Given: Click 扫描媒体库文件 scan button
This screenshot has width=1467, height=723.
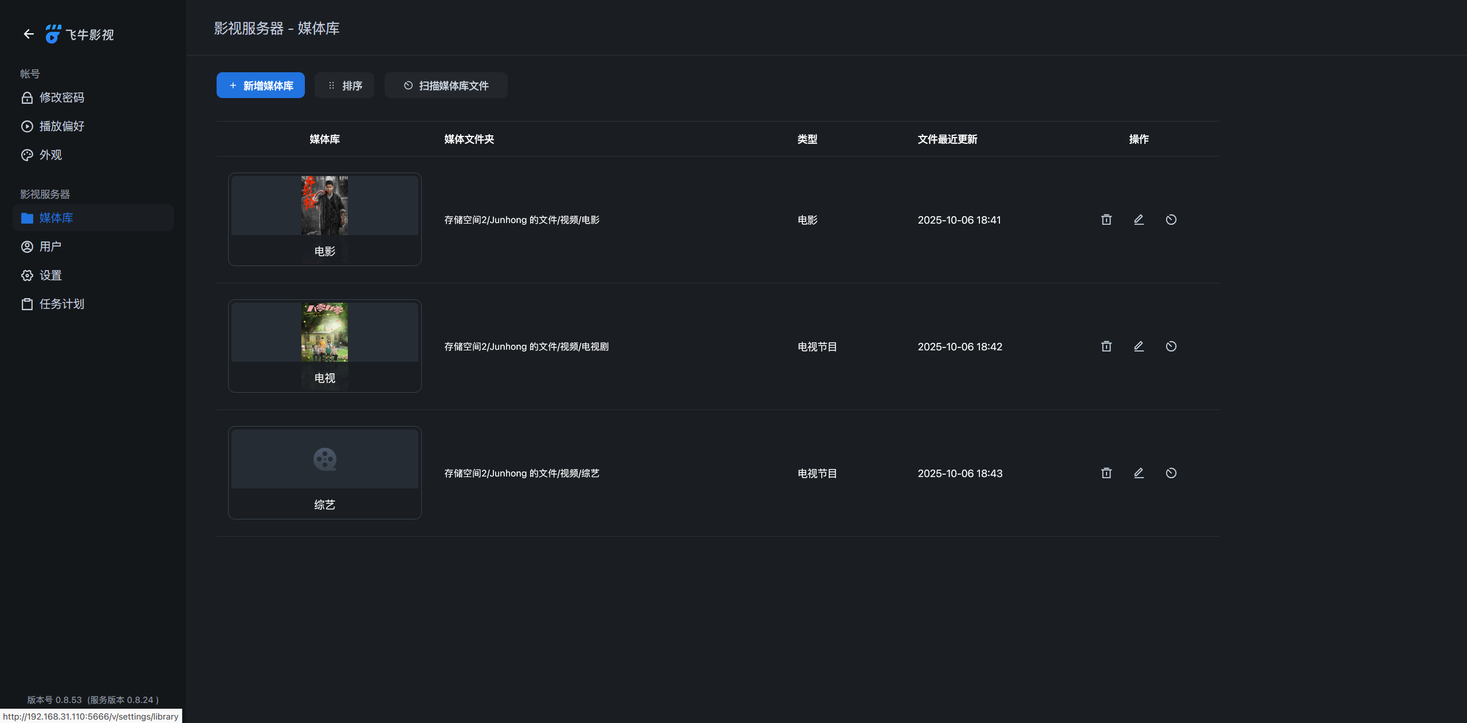Looking at the screenshot, I should tap(445, 85).
